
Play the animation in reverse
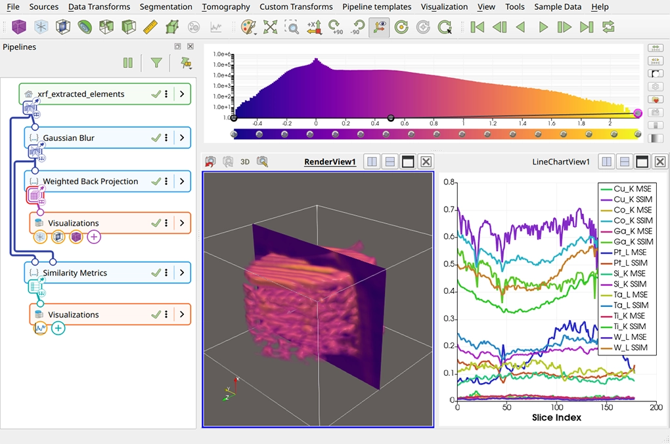[521, 27]
